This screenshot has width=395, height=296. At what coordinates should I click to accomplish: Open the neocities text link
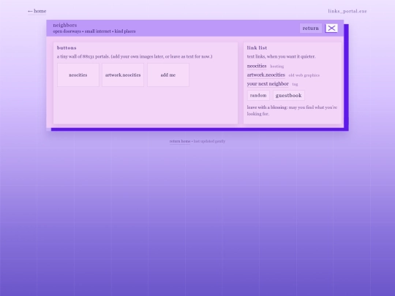257,67
